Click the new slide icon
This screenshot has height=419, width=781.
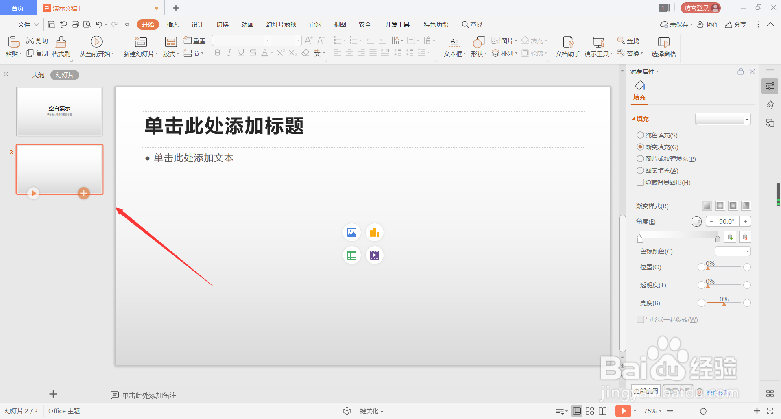[x=141, y=41]
